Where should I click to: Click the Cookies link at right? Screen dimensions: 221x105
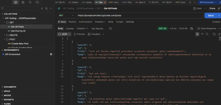[216, 22]
